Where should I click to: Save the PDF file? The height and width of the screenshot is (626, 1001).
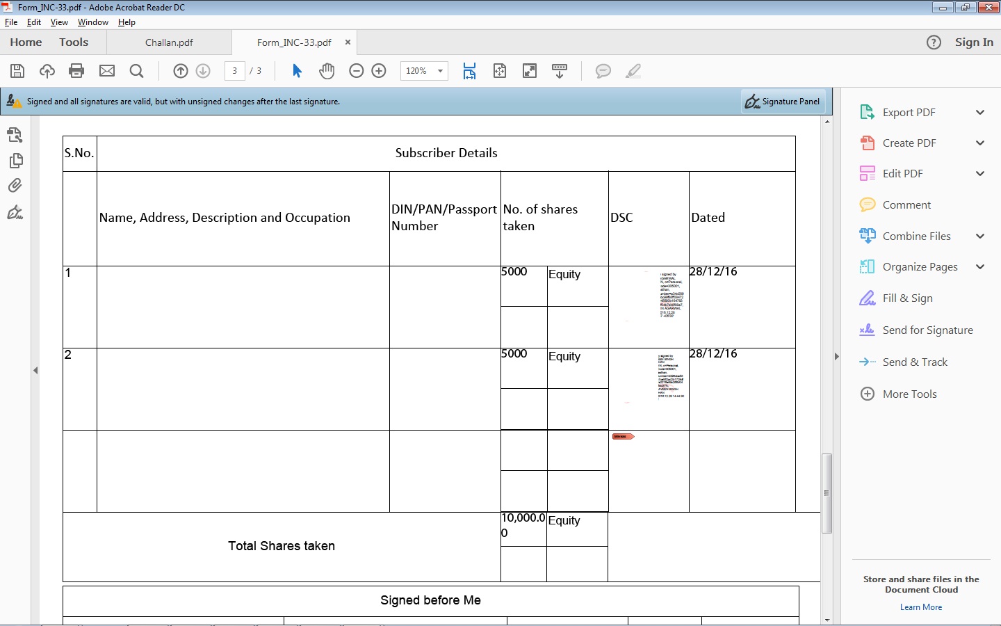17,70
